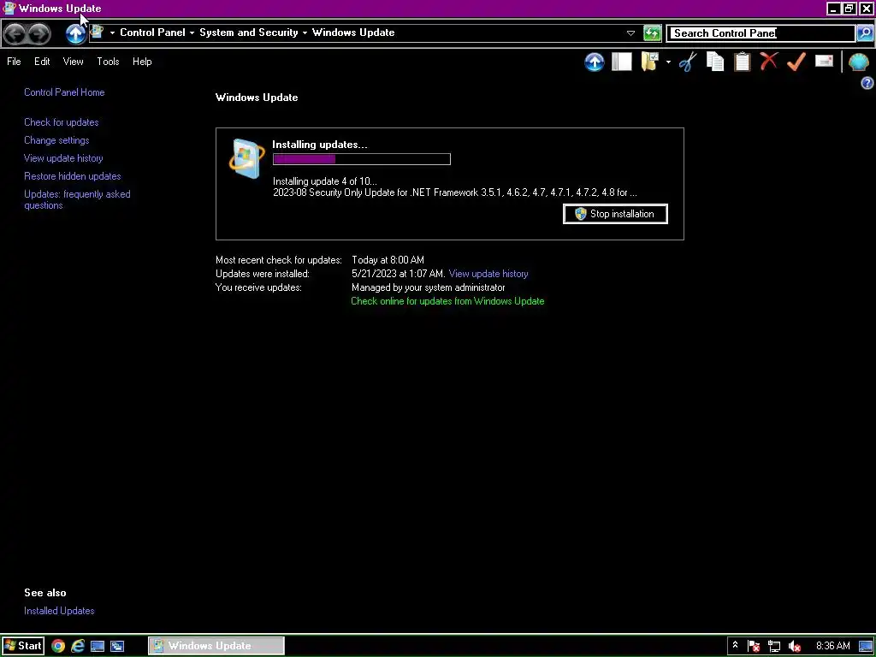Expand the address bar history dropdown
Screen dimensions: 876x657
(630, 33)
